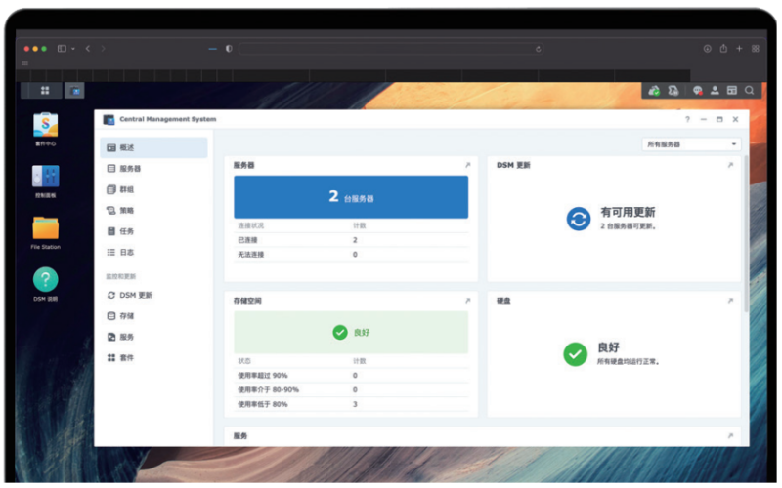Show the browser tab overview
782x488 pixels.
pos(756,48)
